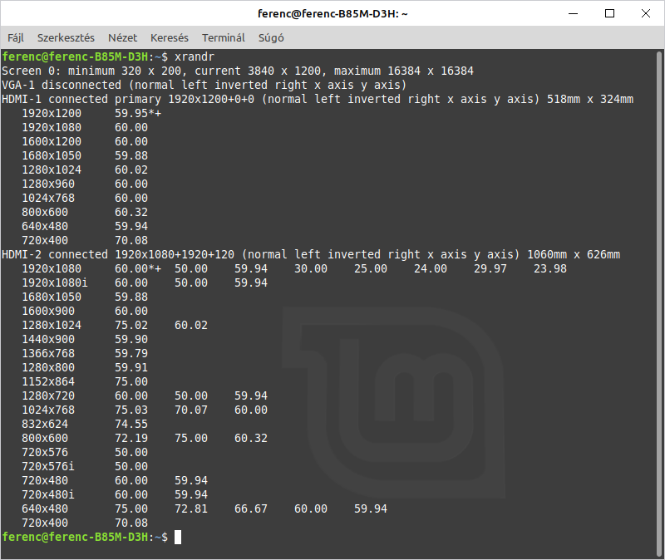Click the '1280x800' resolution entry
The width and height of the screenshot is (665, 560).
coord(48,367)
